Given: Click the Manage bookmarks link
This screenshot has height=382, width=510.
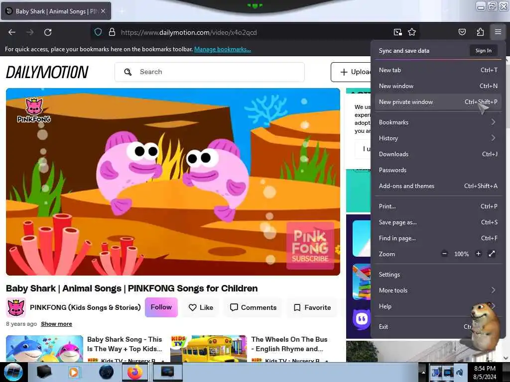Looking at the screenshot, I should (223, 49).
